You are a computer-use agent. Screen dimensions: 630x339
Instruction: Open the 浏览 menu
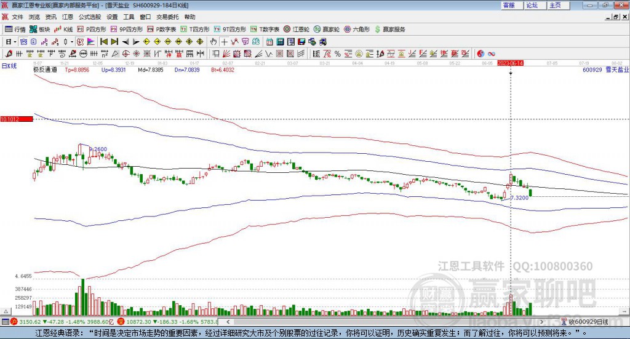click(x=34, y=17)
